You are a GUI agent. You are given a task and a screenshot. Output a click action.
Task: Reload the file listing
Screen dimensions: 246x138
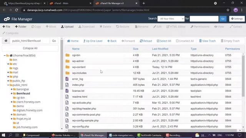(146, 41)
